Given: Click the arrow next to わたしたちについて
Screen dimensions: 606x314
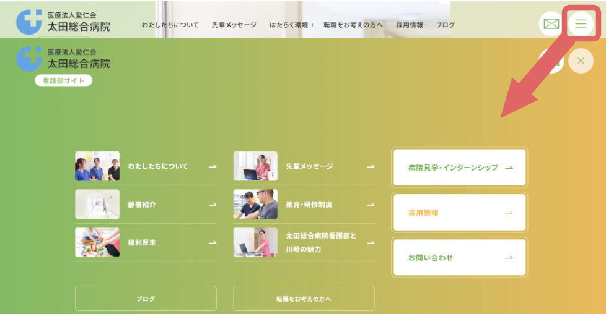Looking at the screenshot, I should coord(213,166).
